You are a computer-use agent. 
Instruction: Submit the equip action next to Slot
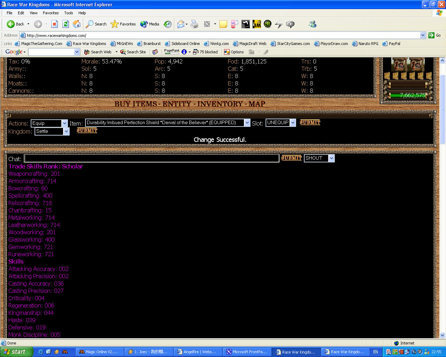(x=310, y=122)
